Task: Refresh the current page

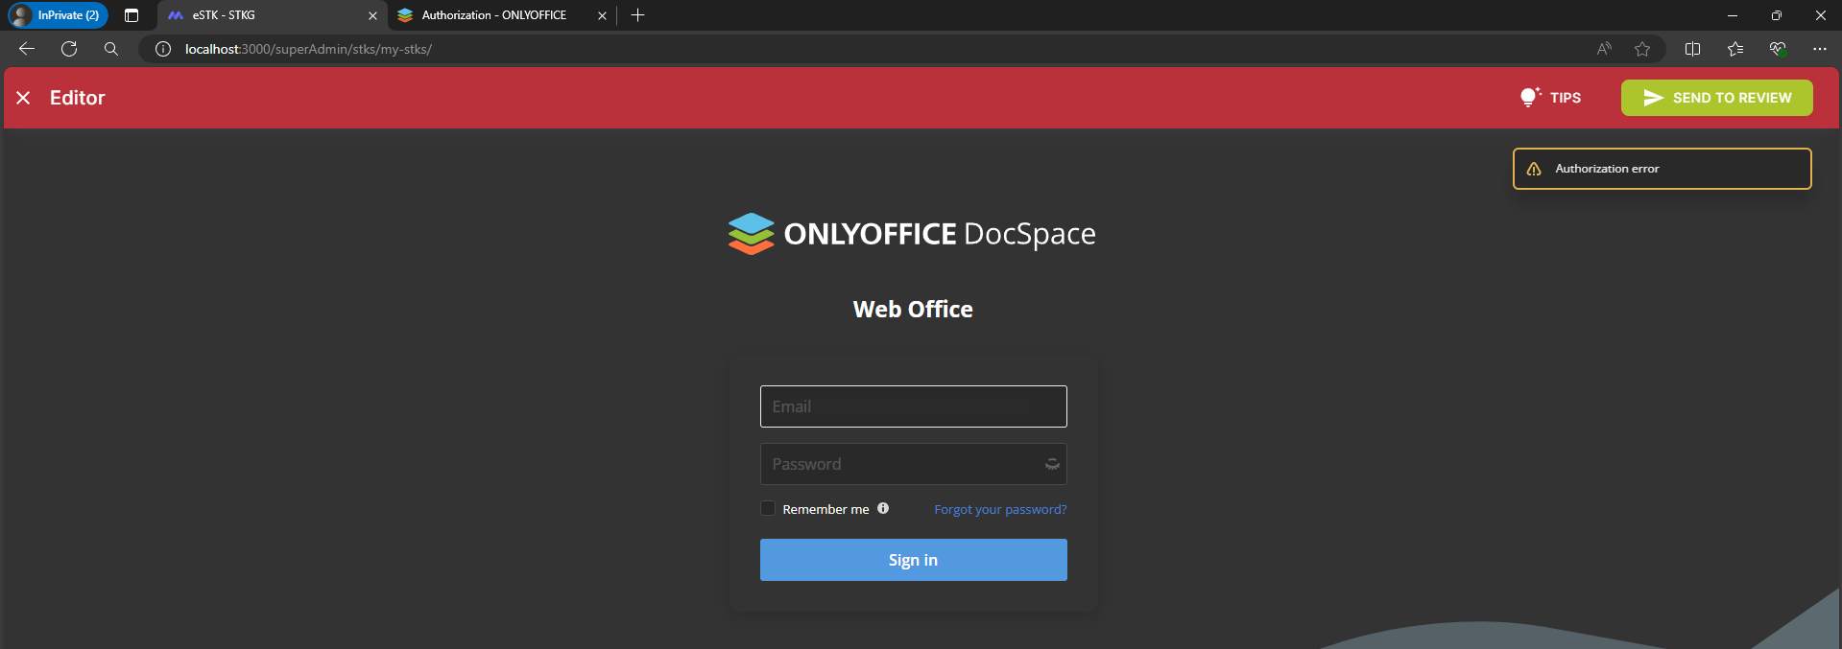Action: 69,49
